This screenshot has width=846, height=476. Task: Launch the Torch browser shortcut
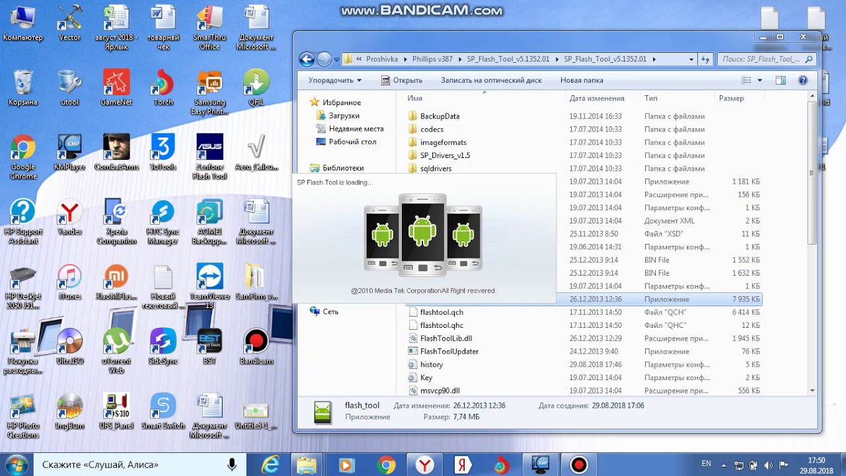pyautogui.click(x=163, y=88)
